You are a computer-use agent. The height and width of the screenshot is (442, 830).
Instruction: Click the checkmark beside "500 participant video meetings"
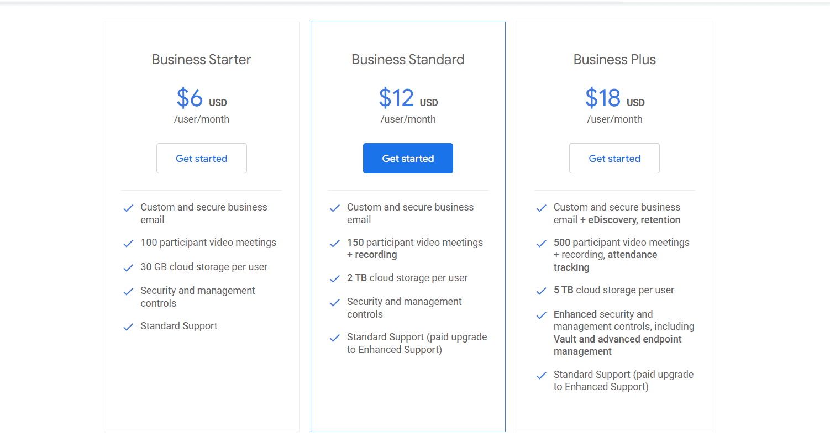tap(540, 243)
